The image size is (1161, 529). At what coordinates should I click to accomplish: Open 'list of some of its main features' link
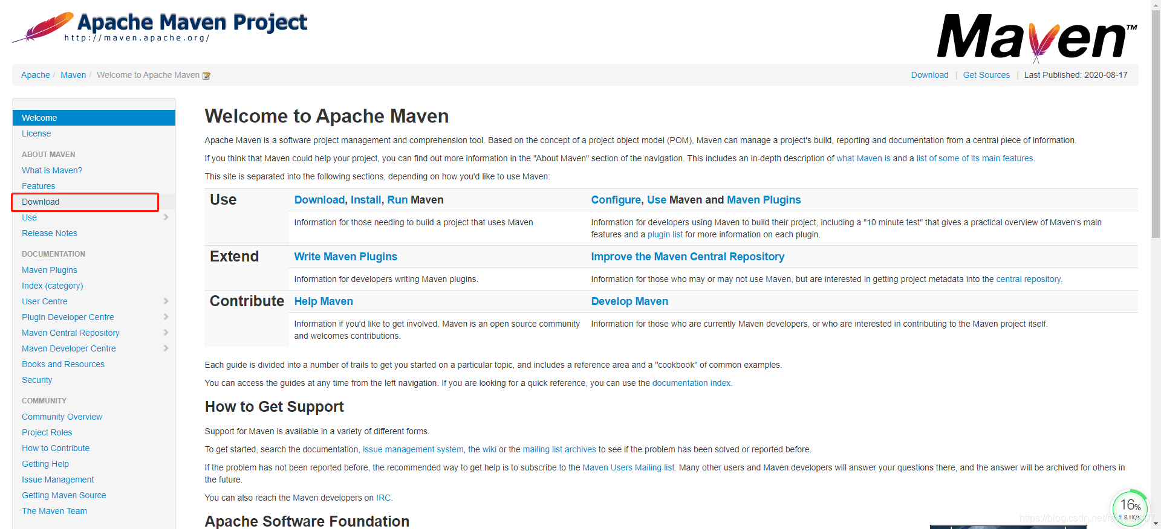coord(975,158)
